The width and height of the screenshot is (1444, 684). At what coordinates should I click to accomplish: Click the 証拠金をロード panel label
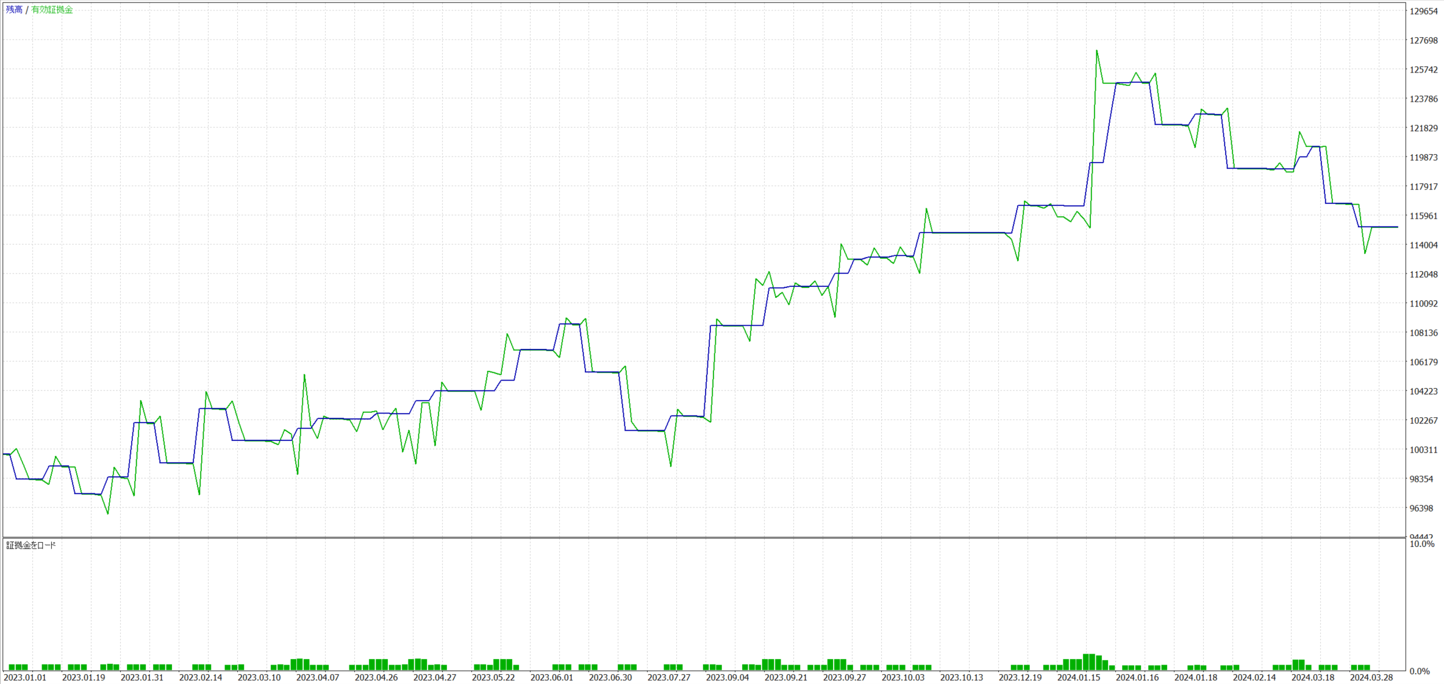coord(31,545)
